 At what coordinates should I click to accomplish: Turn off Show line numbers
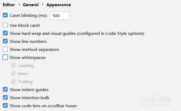[5, 41]
